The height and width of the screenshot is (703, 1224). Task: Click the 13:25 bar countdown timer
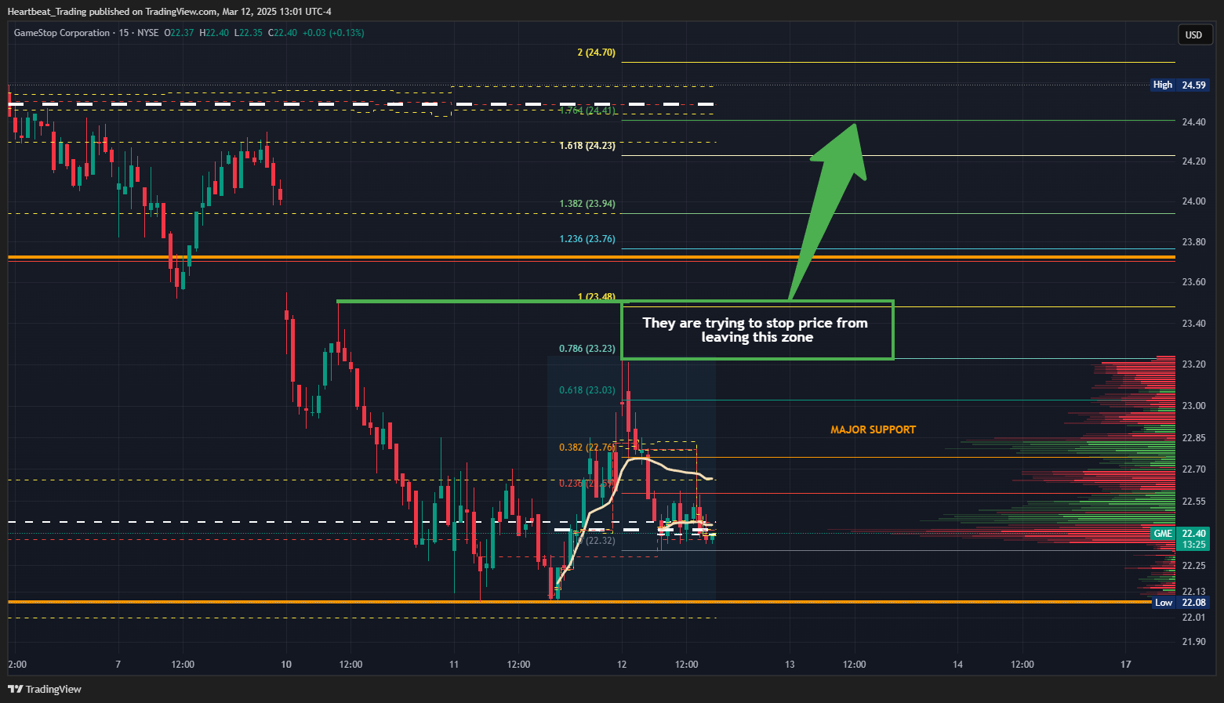[x=1193, y=544]
